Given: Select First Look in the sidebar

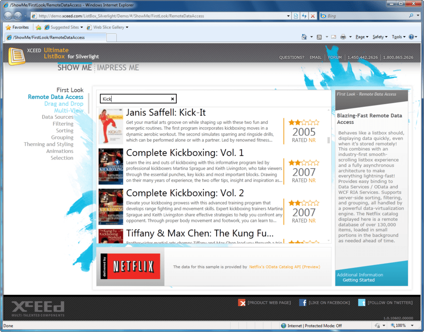Looking at the screenshot, I should (70, 90).
